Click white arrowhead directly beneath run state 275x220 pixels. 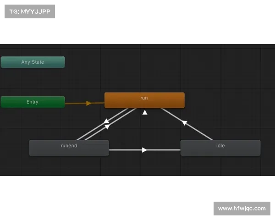click(145, 112)
